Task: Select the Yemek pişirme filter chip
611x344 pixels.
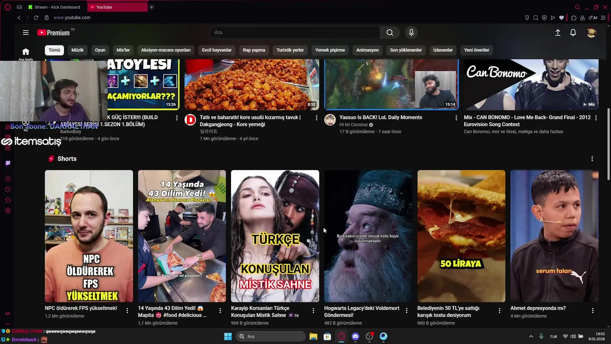Action: 330,50
